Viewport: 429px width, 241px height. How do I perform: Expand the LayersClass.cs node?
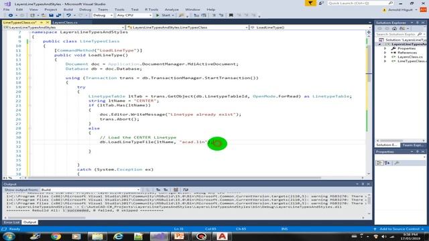click(385, 57)
